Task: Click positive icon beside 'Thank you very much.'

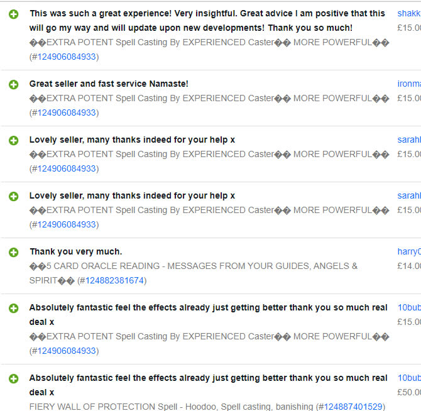Action: pyautogui.click(x=13, y=253)
